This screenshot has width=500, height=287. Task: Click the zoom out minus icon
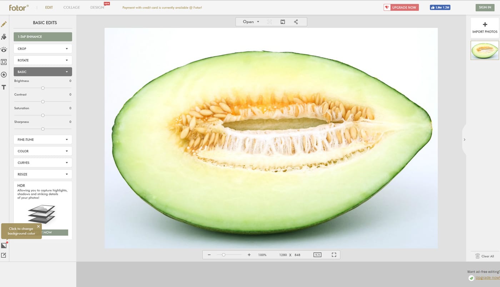click(209, 255)
